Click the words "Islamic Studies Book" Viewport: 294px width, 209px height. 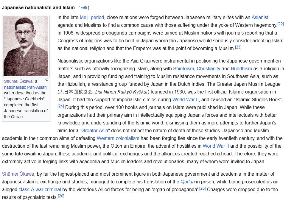pos(258,99)
